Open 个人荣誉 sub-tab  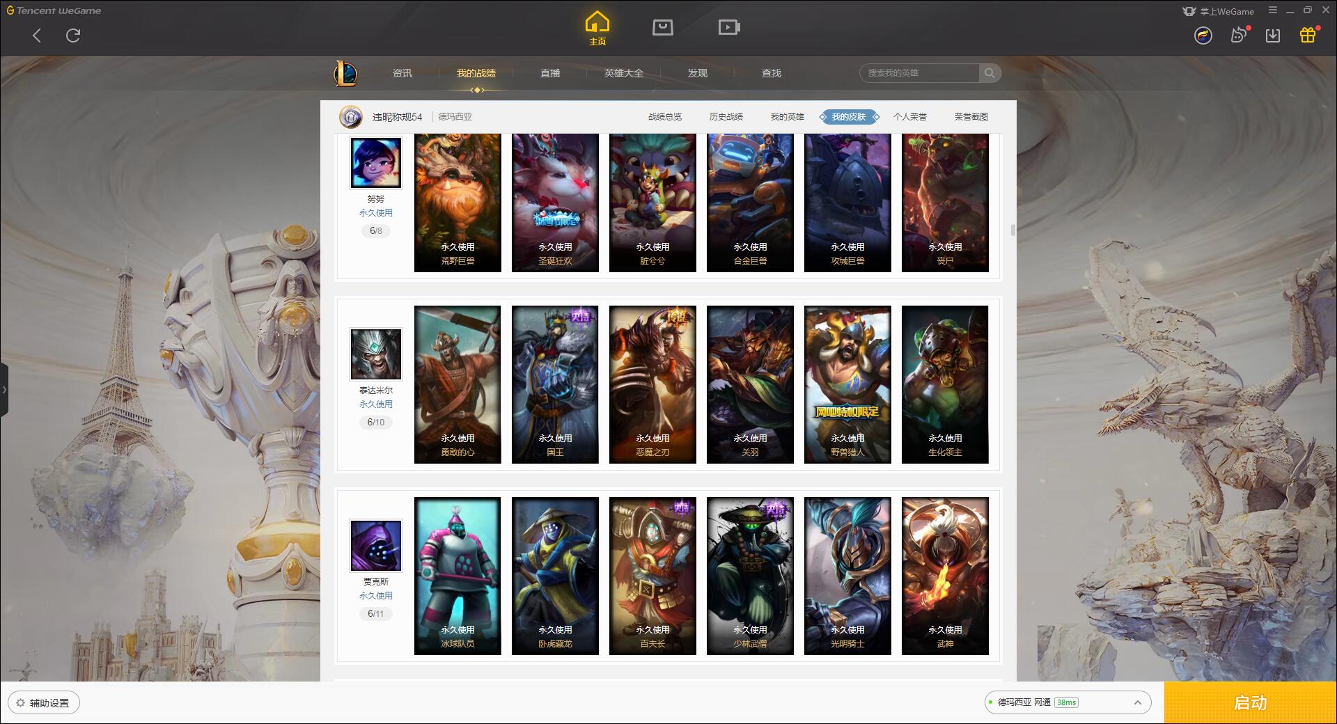point(910,117)
